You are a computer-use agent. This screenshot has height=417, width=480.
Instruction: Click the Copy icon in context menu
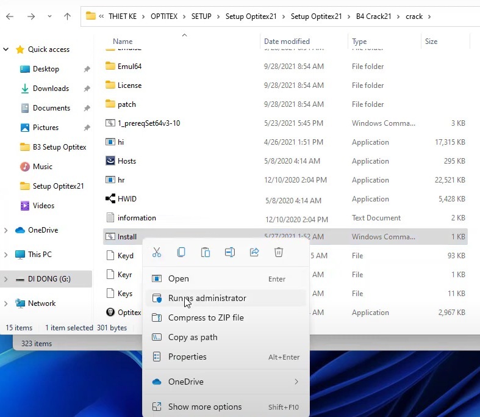point(181,252)
